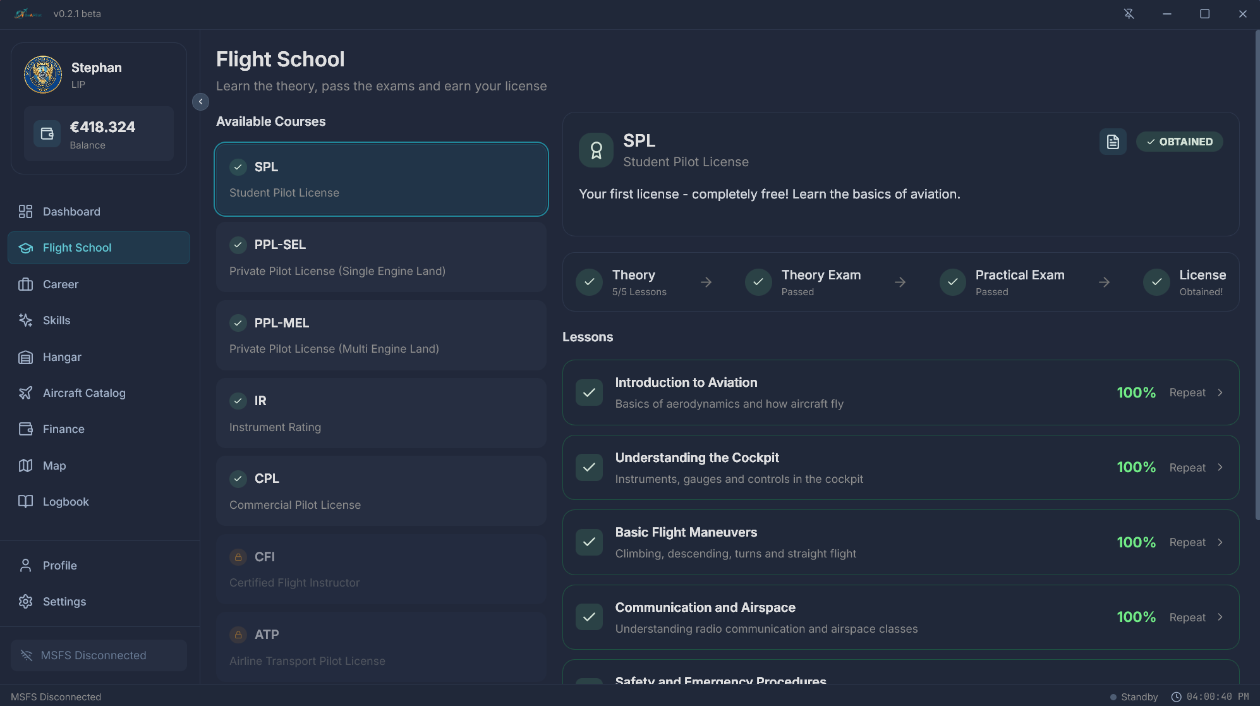Click the Skills sparkle icon
The height and width of the screenshot is (706, 1260).
click(25, 320)
